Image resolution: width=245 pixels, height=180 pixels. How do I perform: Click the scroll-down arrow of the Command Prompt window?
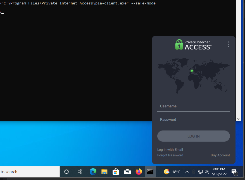[x=238, y=119]
